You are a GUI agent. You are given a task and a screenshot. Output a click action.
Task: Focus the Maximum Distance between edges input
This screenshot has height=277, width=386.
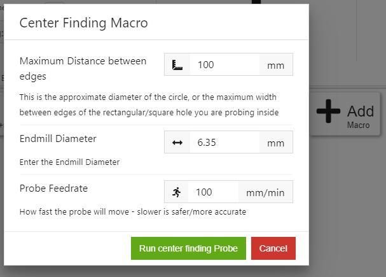[224, 64]
